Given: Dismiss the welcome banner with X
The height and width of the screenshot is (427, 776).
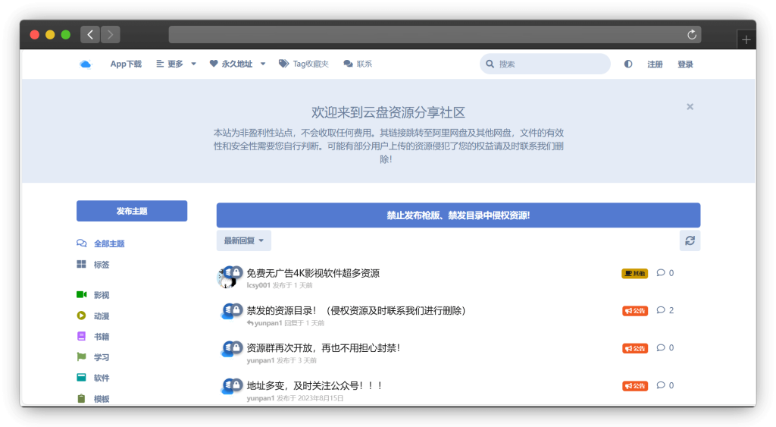Looking at the screenshot, I should click(x=690, y=106).
